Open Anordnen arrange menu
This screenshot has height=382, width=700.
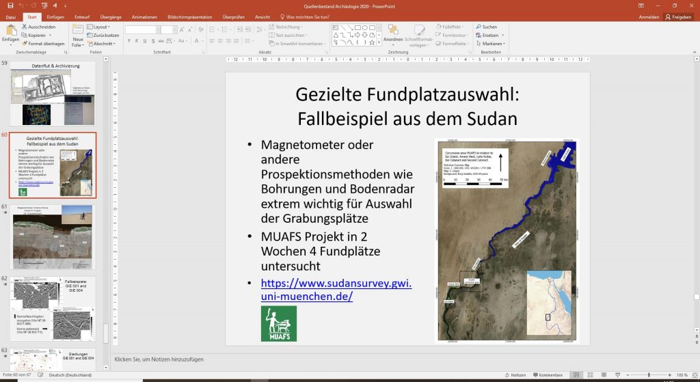pyautogui.click(x=393, y=34)
